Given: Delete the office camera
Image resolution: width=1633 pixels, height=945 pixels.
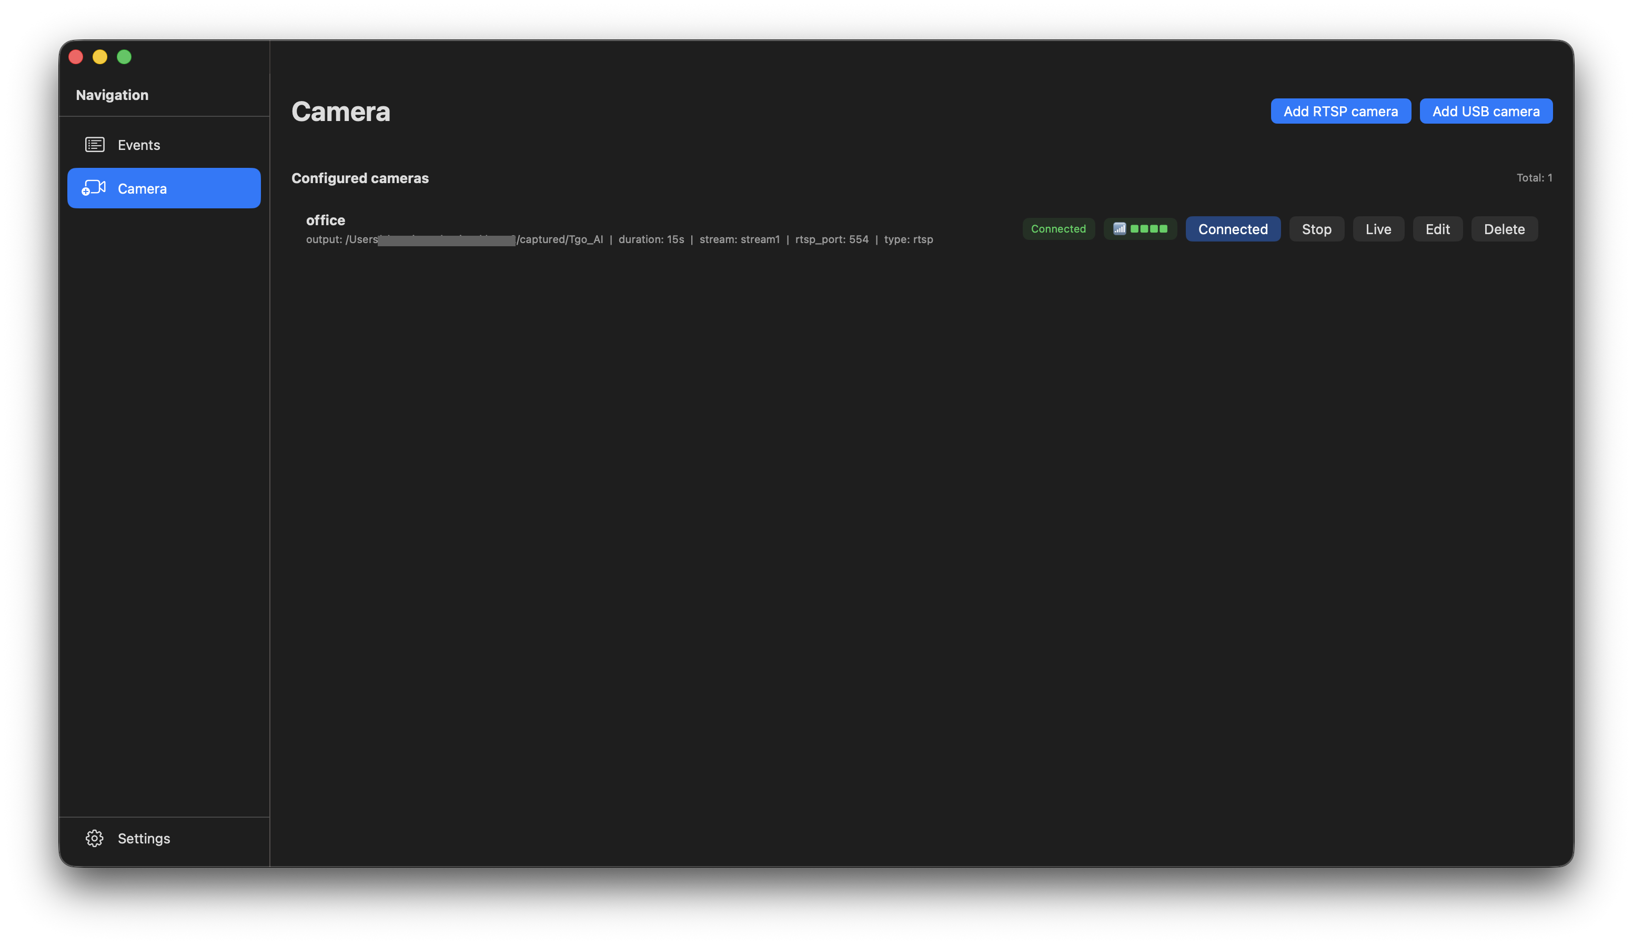Looking at the screenshot, I should point(1504,229).
